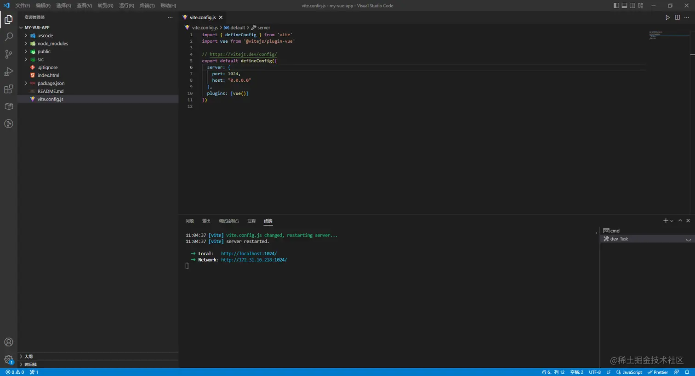This screenshot has width=695, height=376.
Task: Open the Accounts menu icon
Action: (x=9, y=342)
